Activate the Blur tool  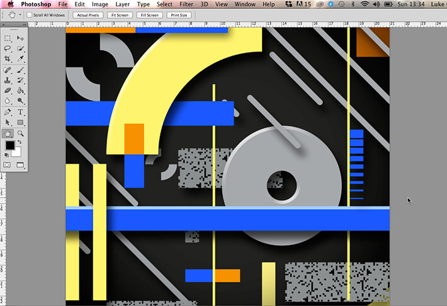pos(8,101)
